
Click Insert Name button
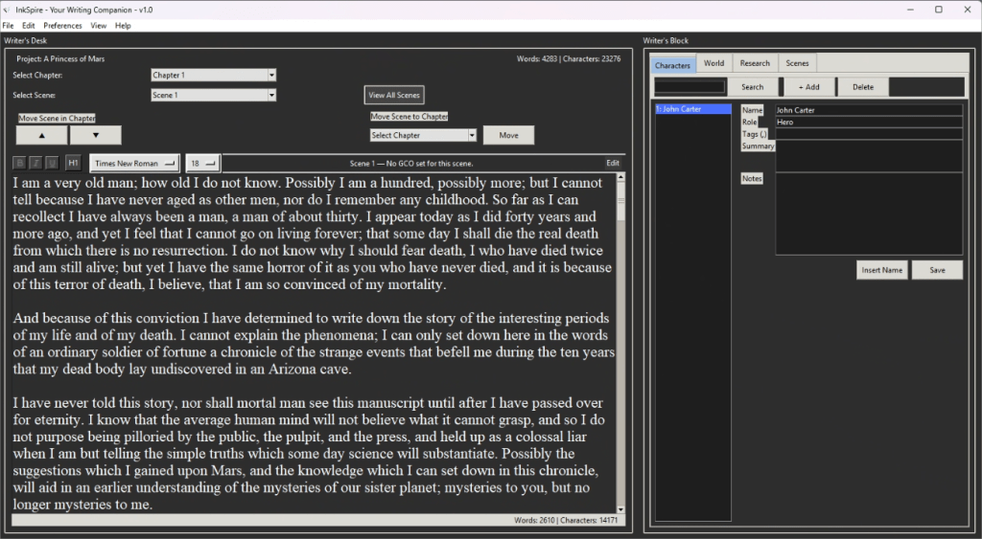[881, 270]
